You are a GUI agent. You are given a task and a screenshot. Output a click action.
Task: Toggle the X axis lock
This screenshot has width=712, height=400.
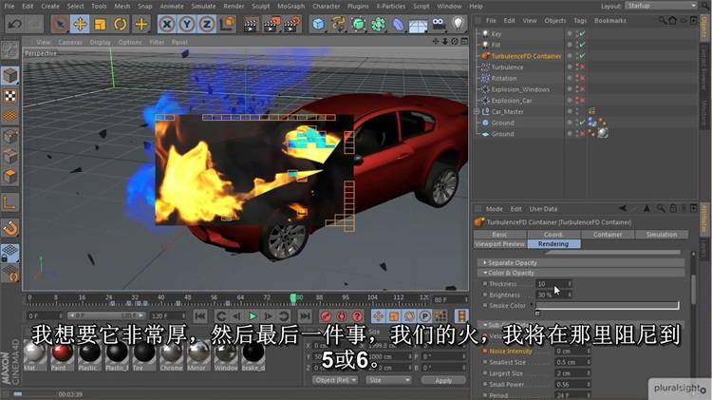pos(168,24)
